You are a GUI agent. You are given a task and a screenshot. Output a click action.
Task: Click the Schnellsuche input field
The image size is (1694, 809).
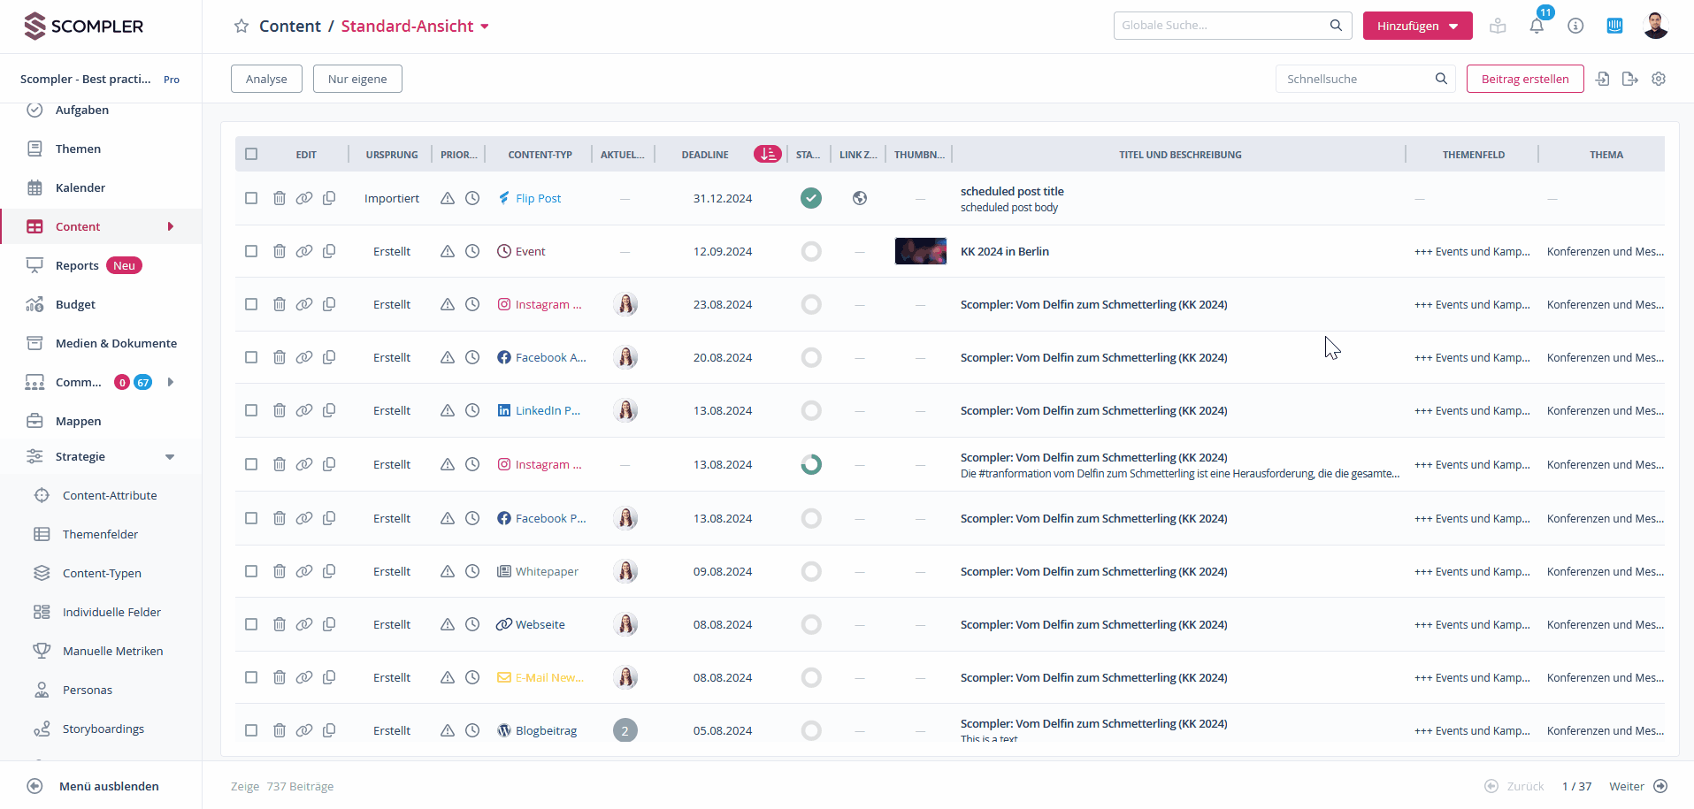click(x=1356, y=79)
